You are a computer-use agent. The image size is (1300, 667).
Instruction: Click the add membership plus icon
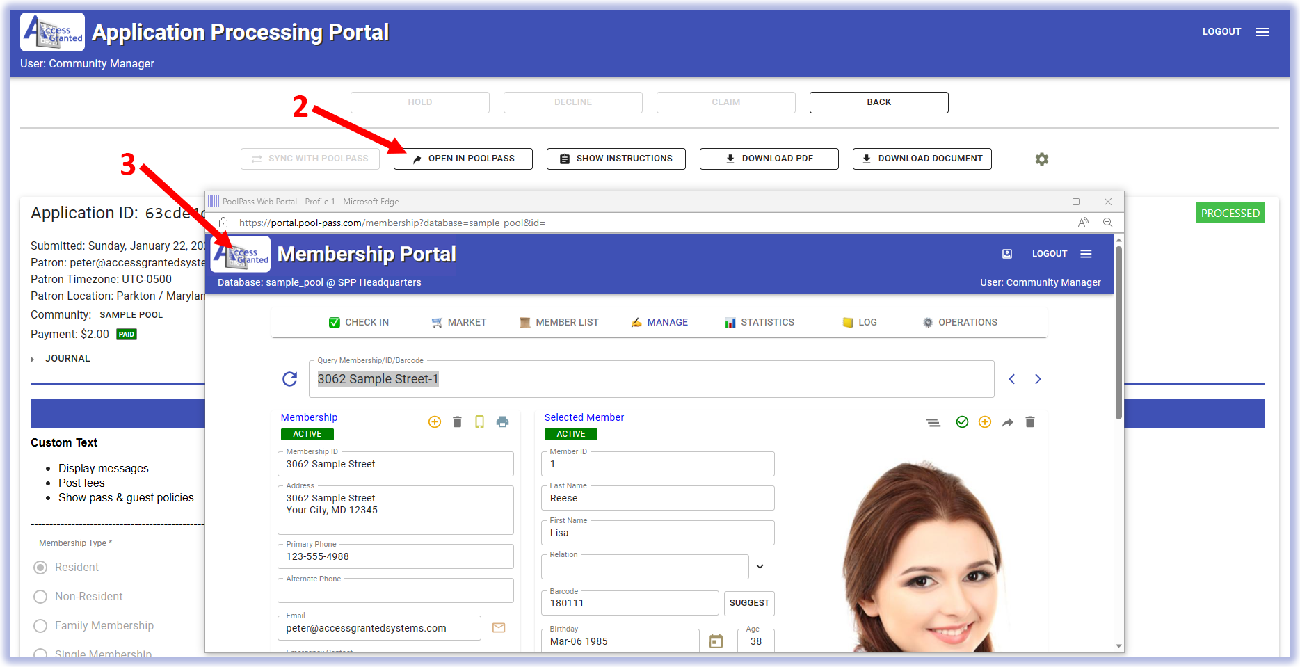click(435, 422)
